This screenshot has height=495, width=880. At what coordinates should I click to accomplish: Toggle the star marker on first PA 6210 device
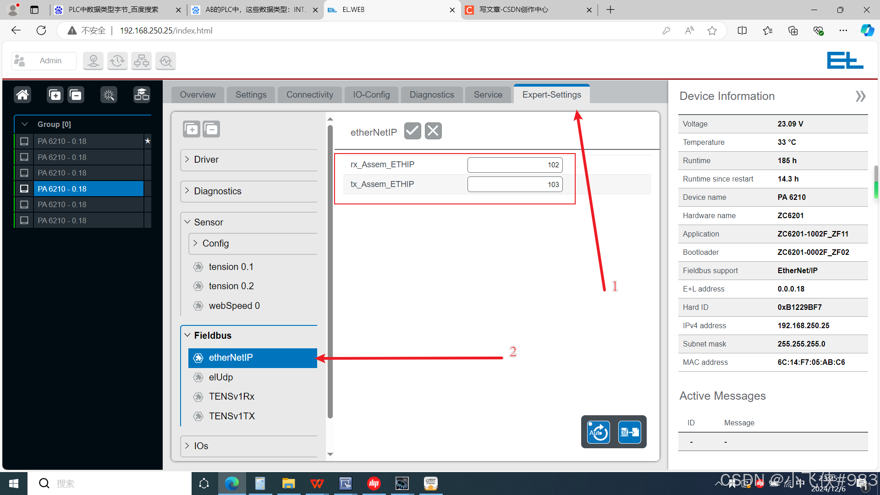pos(148,141)
